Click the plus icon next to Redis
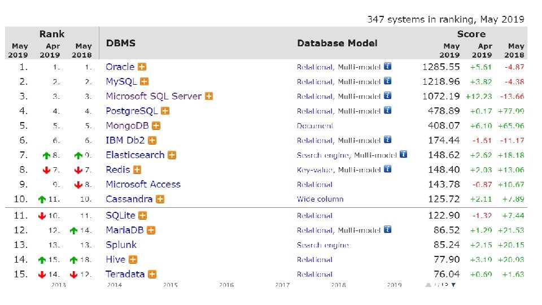Screen dimensions: 542x305 click(137, 169)
